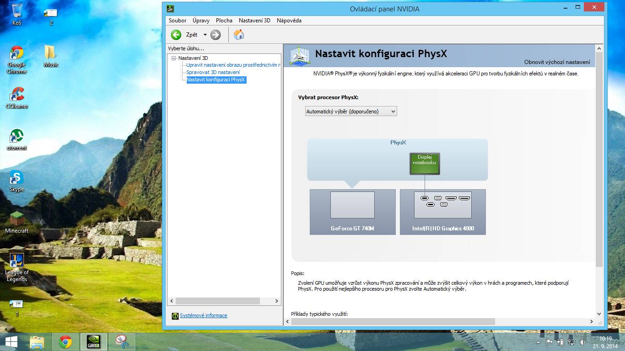Viewport: 625px width, 351px height.
Task: Click task tree horizontal scrollbar left arrow
Action: pyautogui.click(x=172, y=301)
